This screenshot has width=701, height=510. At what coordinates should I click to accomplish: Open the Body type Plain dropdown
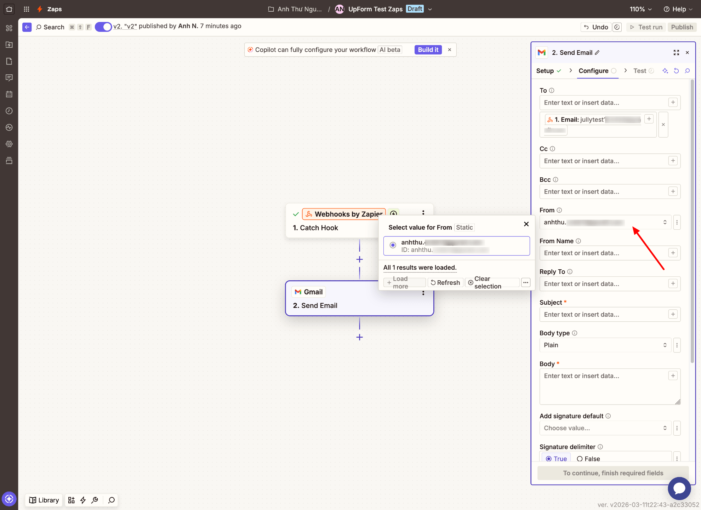pos(605,345)
